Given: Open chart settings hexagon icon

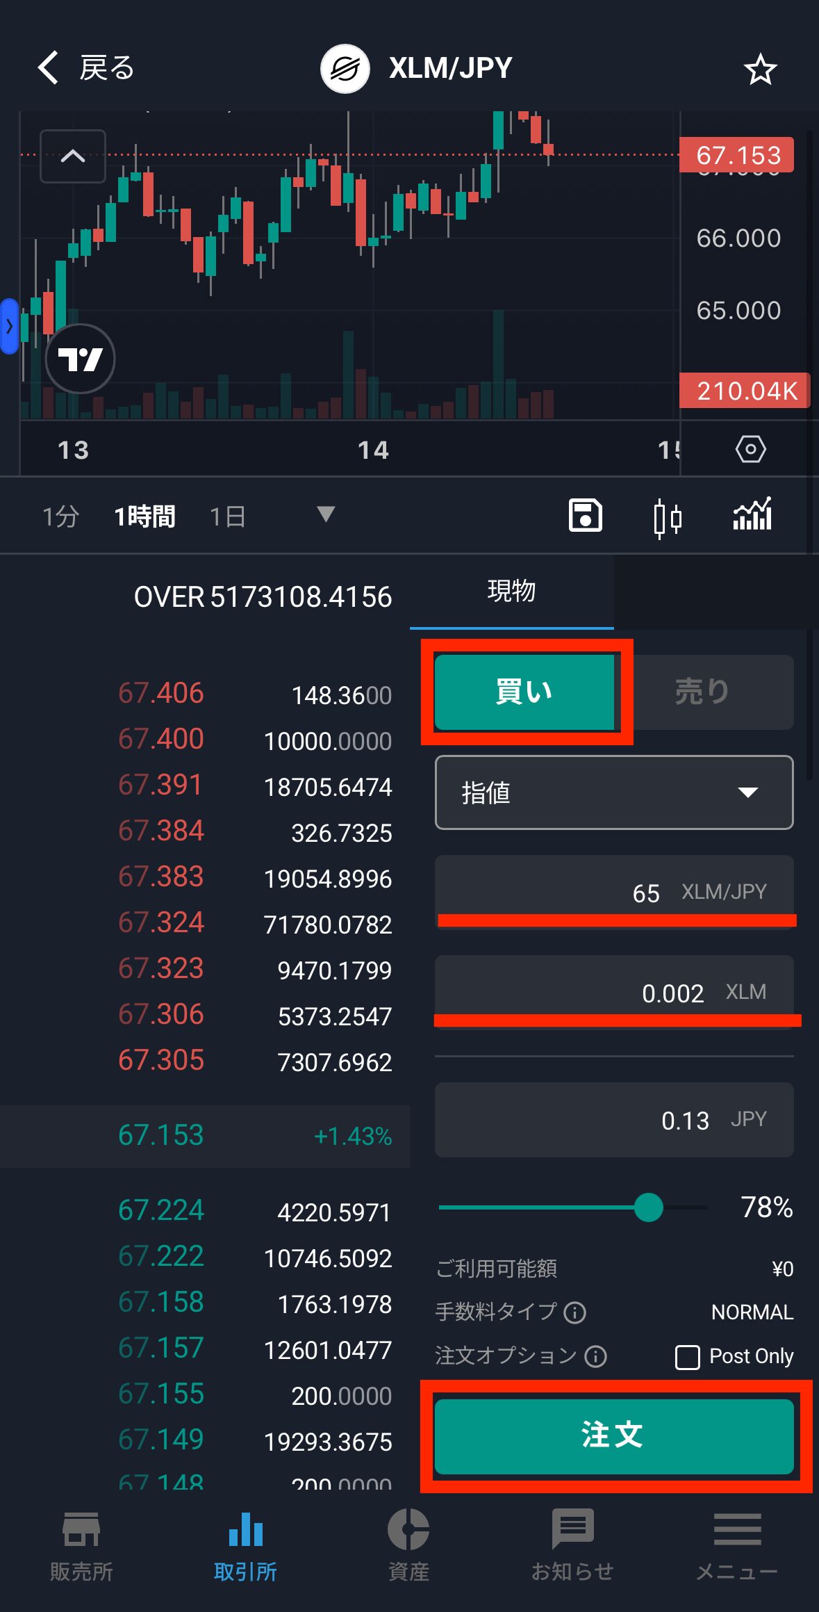Looking at the screenshot, I should (750, 449).
